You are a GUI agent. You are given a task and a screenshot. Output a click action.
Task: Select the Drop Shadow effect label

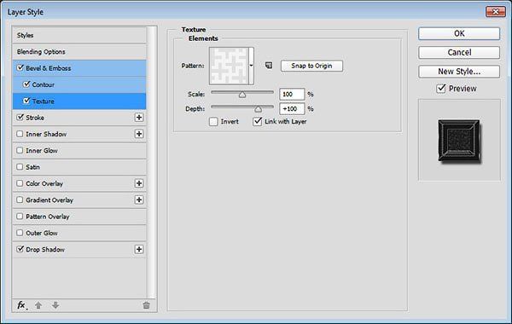click(45, 250)
